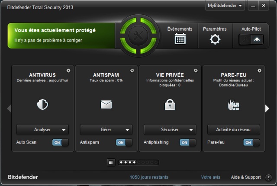The image size is (277, 186).
Task: Close the Bitdefender window
Action: (x=264, y=6)
